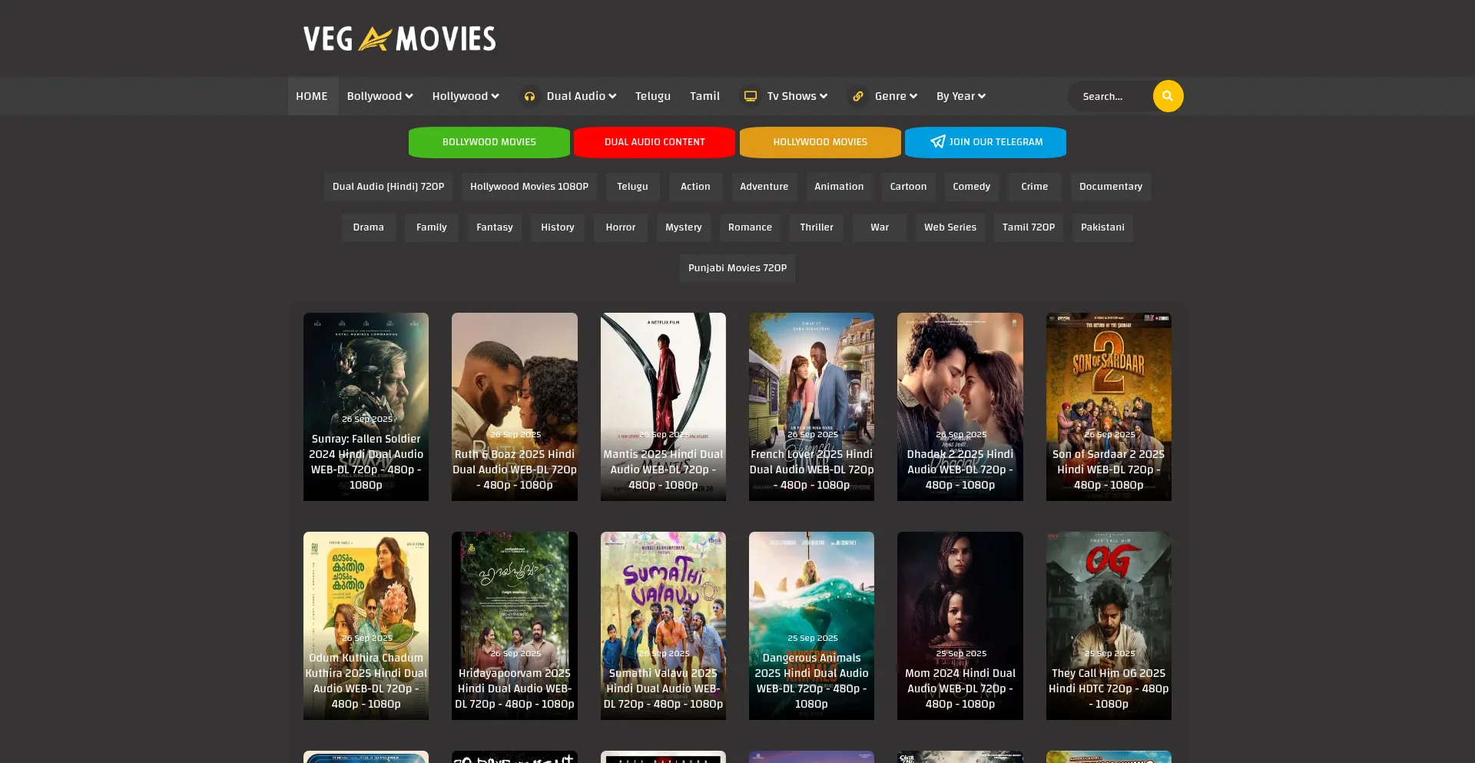This screenshot has height=763, width=1475.
Task: Select the History genre tag
Action: pyautogui.click(x=558, y=227)
